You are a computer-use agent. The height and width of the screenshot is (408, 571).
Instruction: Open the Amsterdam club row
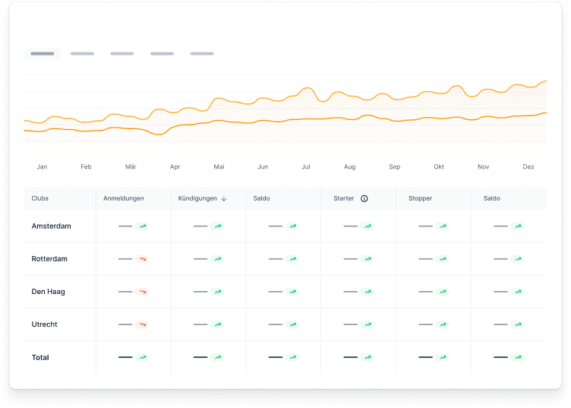[x=50, y=226]
